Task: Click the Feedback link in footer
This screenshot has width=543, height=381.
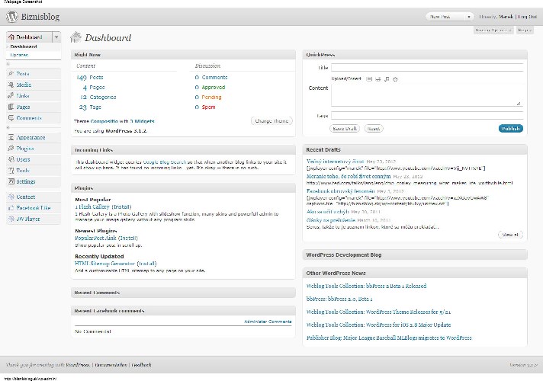Action: [x=141, y=365]
